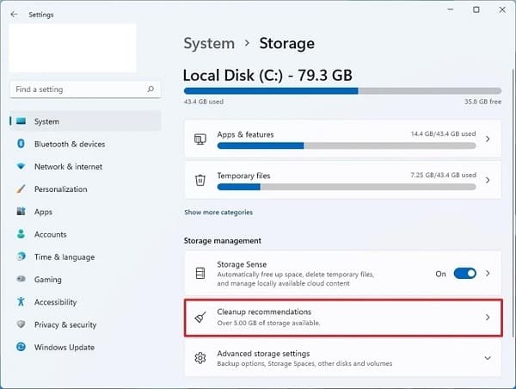Open Storage Sense chevron arrow
Screen dimensions: 516x389
point(488,274)
